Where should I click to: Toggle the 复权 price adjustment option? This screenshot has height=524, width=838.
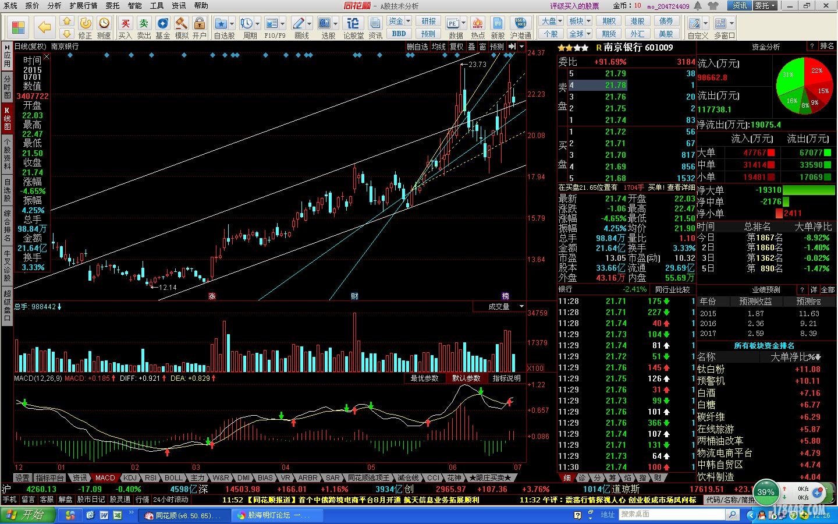coord(457,47)
